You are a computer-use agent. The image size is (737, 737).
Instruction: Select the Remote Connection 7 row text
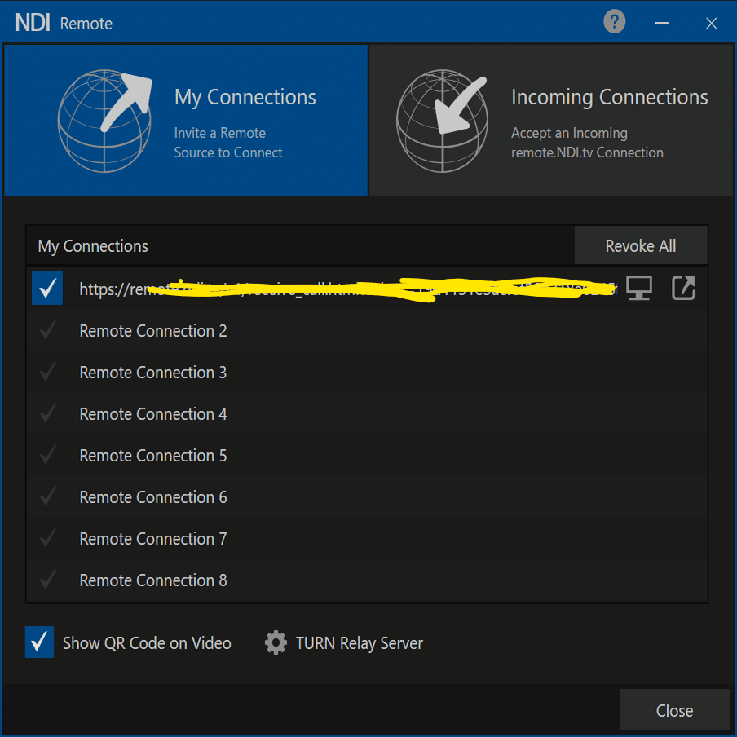tap(153, 539)
